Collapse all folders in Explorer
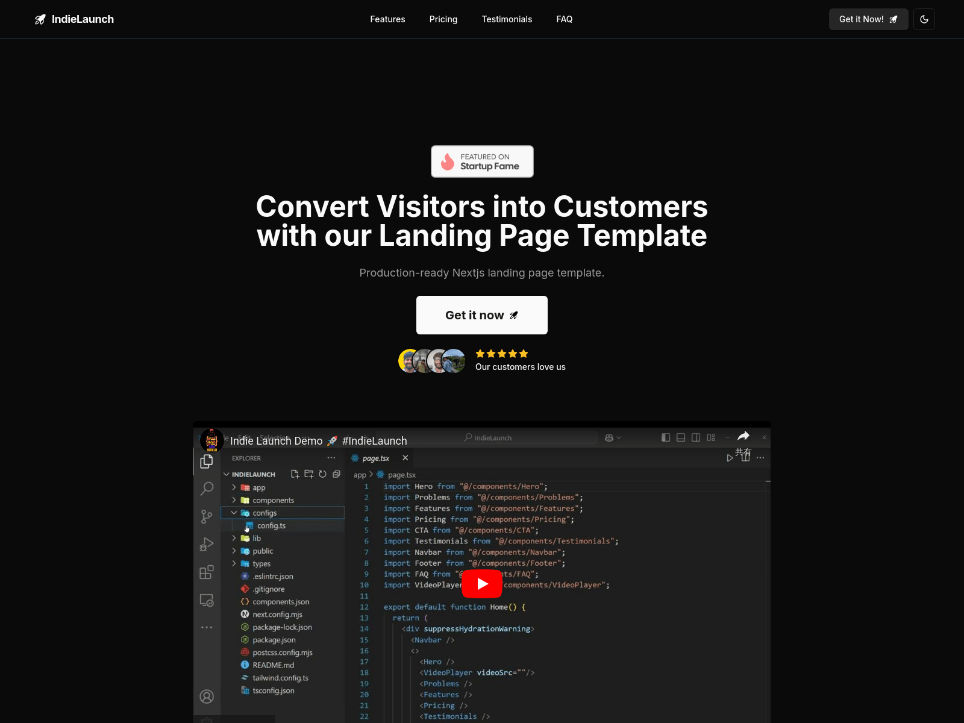 (336, 474)
